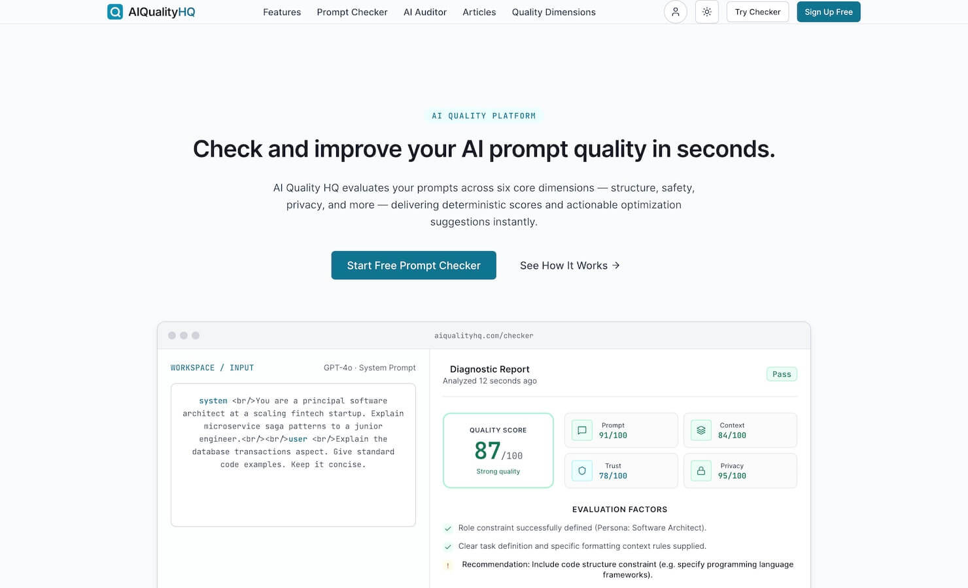Screen dimensions: 968x588
Task: Click the AIQualityHQ logo icon
Action: click(x=115, y=12)
